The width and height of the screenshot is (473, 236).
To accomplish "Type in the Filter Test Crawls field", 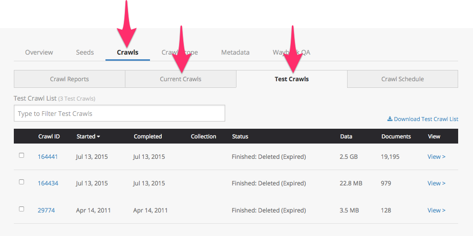I will click(119, 113).
